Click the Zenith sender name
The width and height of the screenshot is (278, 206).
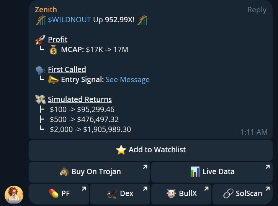coord(46,10)
